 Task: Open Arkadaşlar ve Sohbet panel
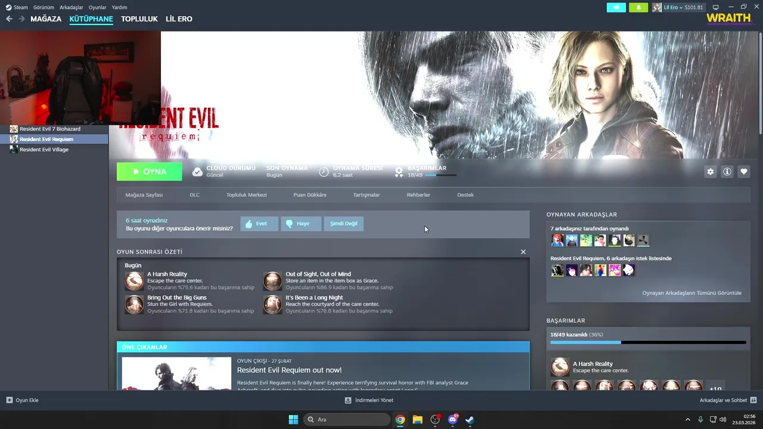(x=728, y=400)
